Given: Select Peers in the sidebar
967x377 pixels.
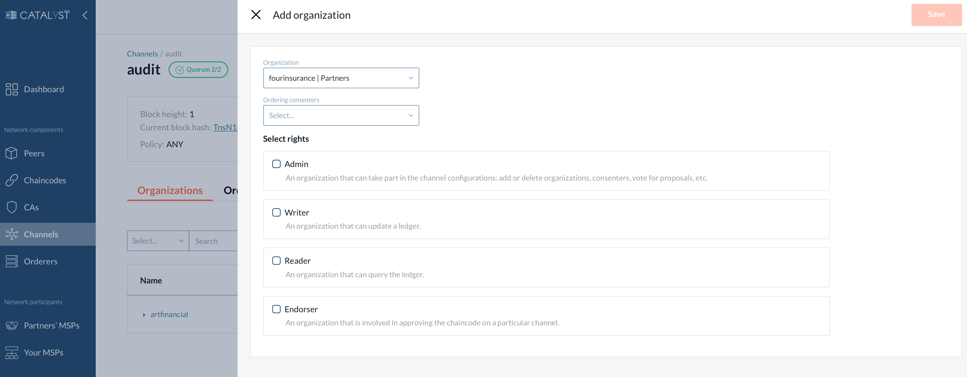Looking at the screenshot, I should pyautogui.click(x=34, y=153).
